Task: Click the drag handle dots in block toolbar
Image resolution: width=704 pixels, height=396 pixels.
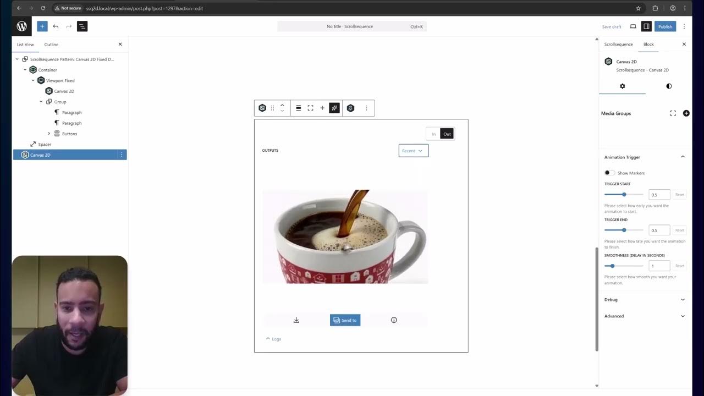Action: coord(272,107)
